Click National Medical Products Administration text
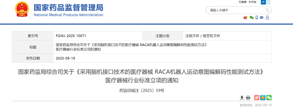Image resolution: width=293 pixels, height=112 pixels. click(68, 15)
